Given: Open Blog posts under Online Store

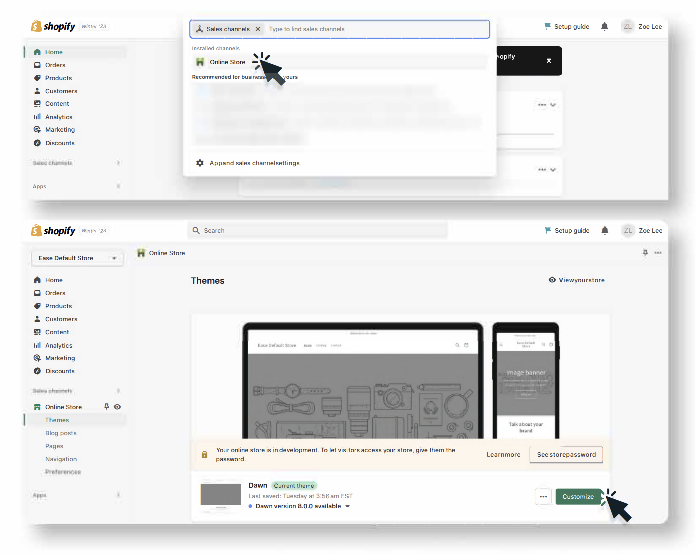Looking at the screenshot, I should click(61, 433).
